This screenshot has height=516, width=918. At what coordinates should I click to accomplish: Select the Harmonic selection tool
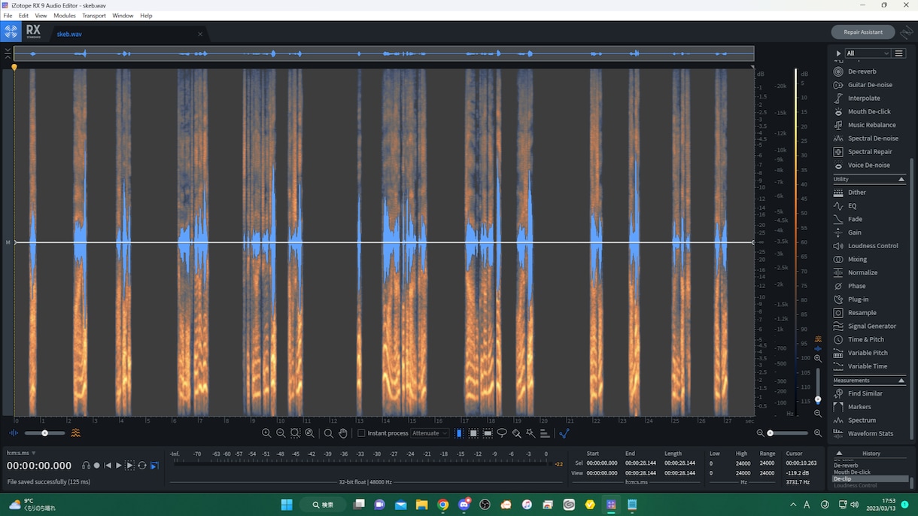(545, 433)
